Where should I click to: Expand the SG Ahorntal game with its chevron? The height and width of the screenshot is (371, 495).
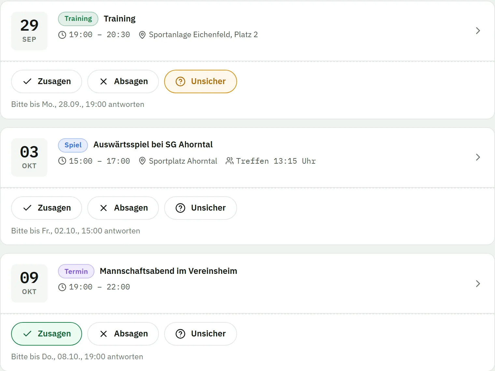click(478, 157)
